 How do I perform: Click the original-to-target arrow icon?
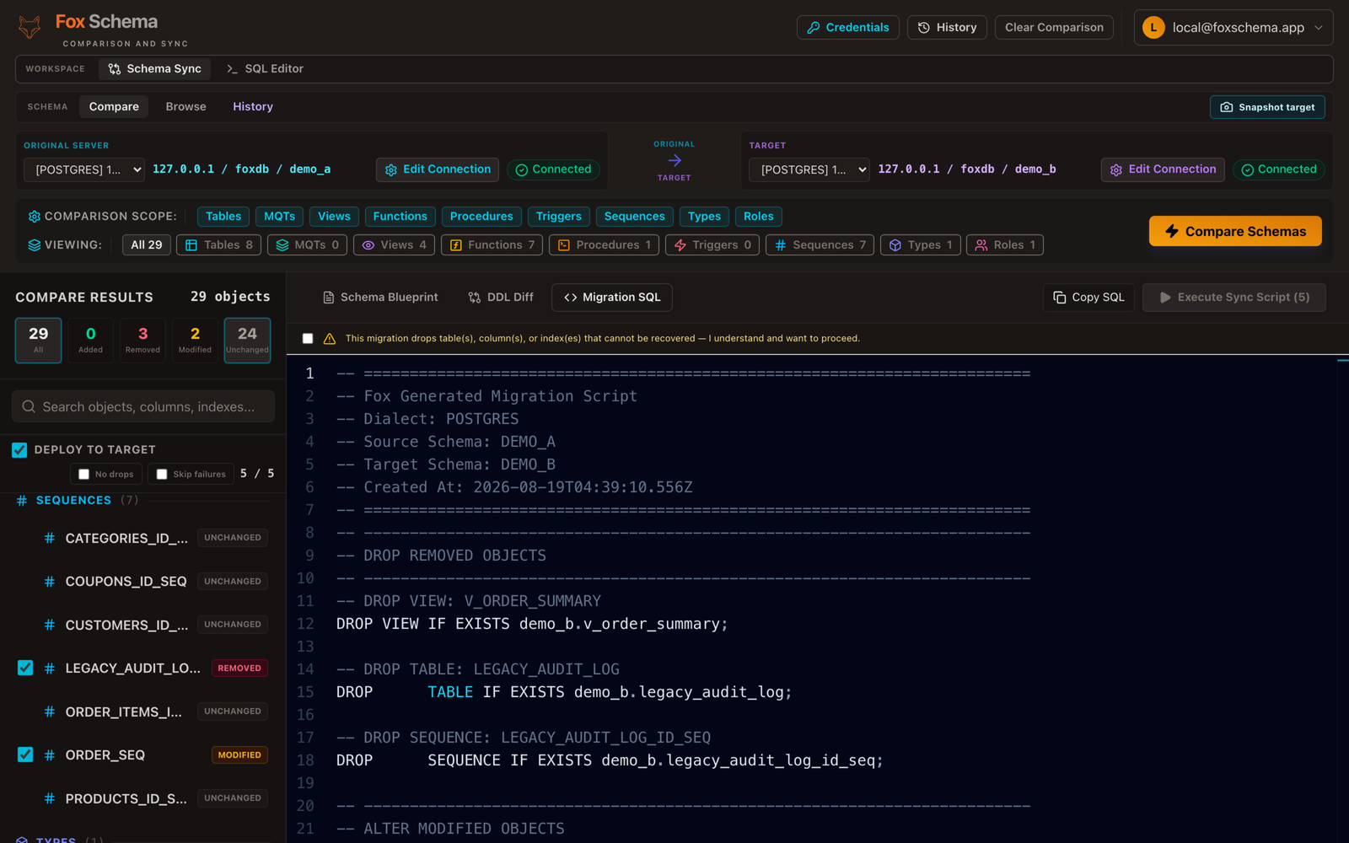point(674,160)
